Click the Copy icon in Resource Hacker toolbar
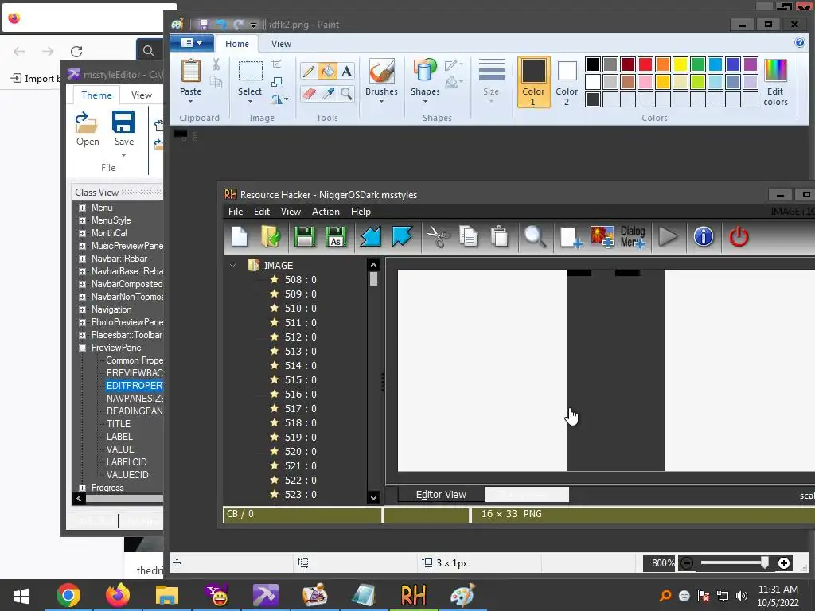This screenshot has width=815, height=611. pos(468,237)
